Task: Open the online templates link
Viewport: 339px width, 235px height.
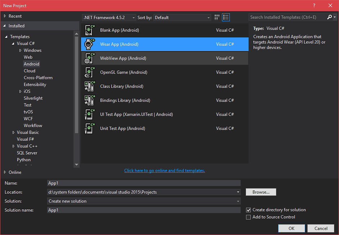Action: point(165,171)
